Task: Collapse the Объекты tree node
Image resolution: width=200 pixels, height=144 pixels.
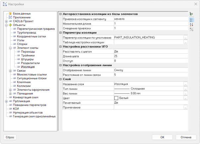Action: click(6, 25)
